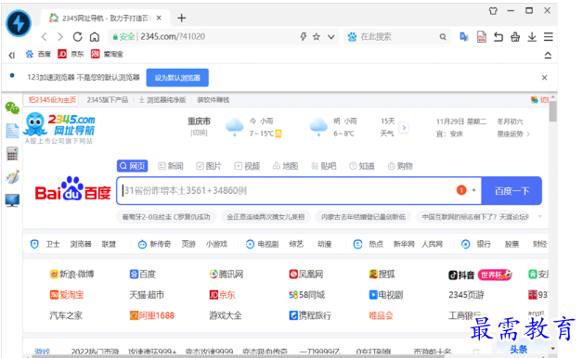Select the 图片 search tab
Screen dimensions: 583x358
pos(209,166)
